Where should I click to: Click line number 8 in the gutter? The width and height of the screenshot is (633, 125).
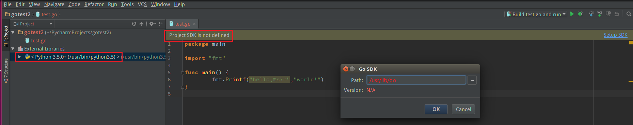coord(169,94)
